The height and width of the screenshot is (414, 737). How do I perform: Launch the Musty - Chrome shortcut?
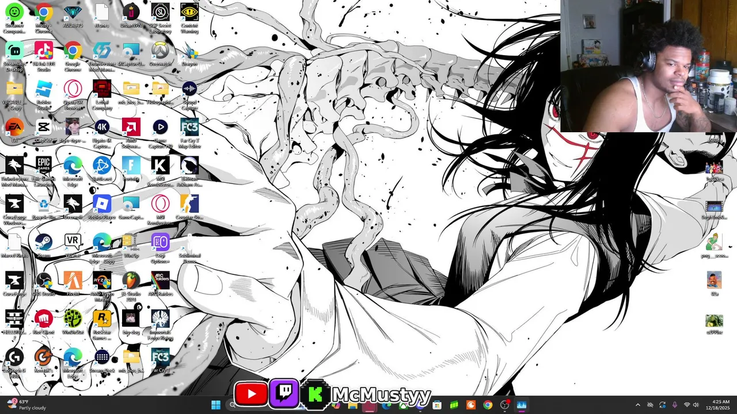click(44, 17)
